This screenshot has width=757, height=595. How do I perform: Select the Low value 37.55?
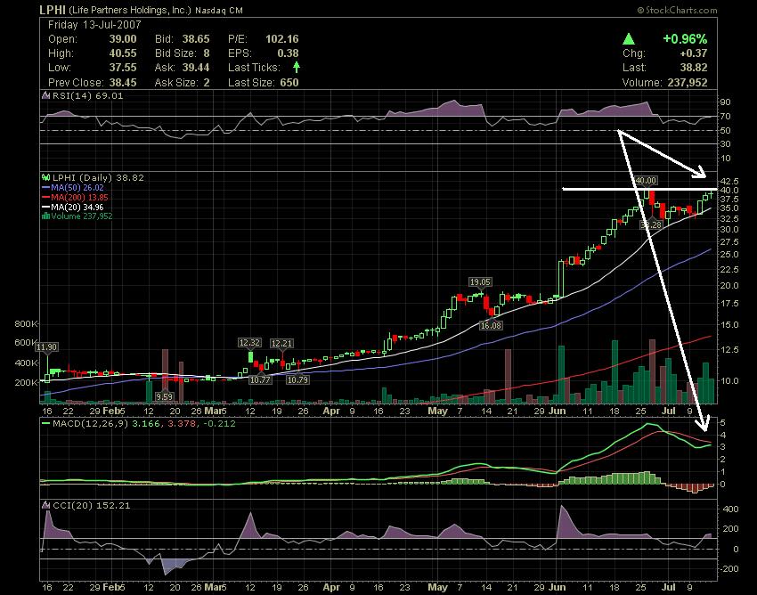click(123, 68)
